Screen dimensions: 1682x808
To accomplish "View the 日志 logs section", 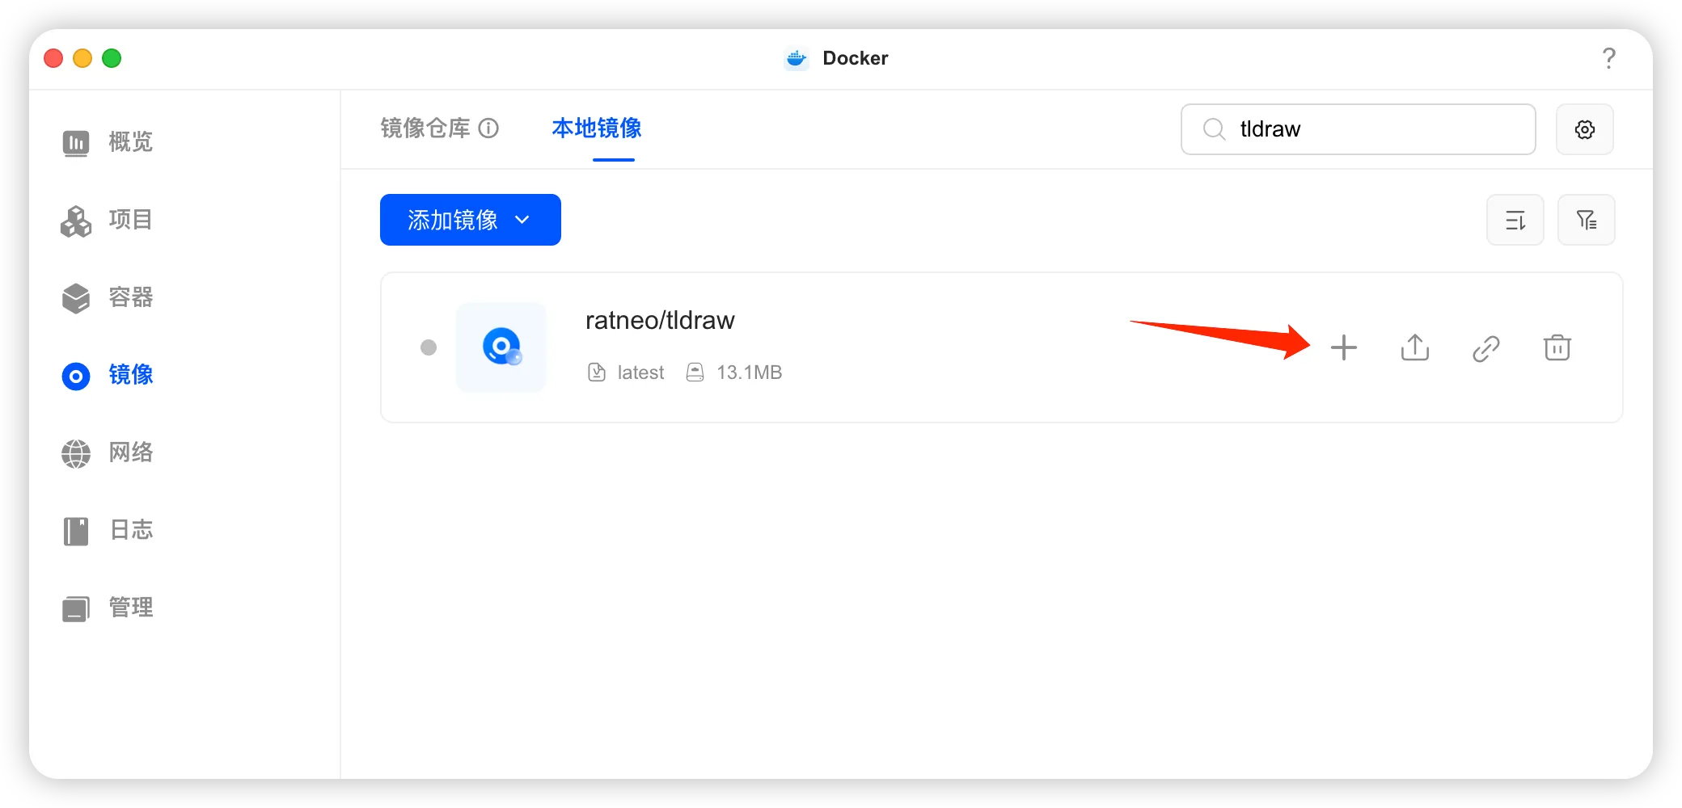I will pyautogui.click(x=107, y=530).
